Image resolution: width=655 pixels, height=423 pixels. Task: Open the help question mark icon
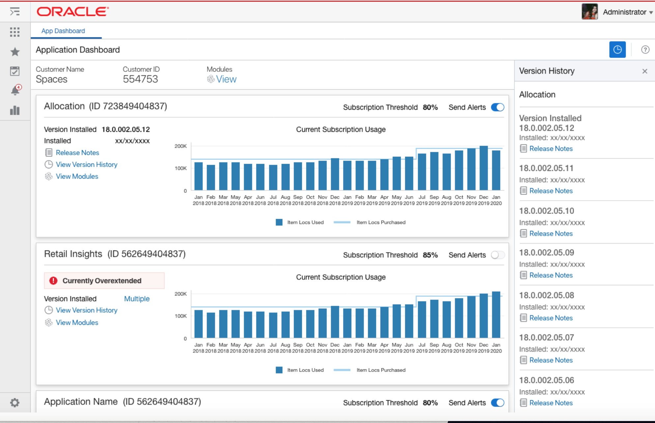pyautogui.click(x=645, y=49)
